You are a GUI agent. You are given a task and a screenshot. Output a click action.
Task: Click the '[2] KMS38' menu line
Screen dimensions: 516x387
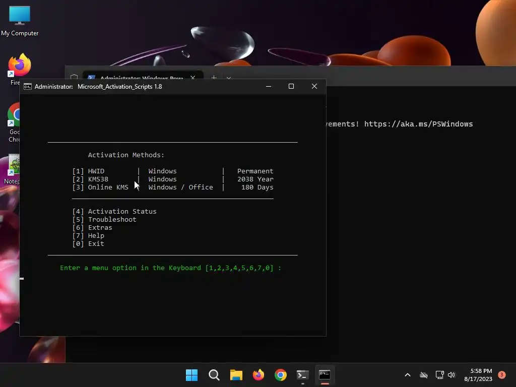click(173, 179)
